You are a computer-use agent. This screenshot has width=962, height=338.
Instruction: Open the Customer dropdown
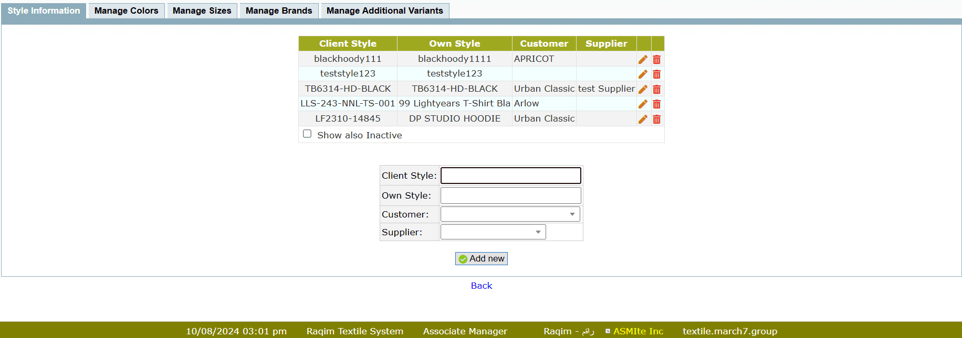coord(510,214)
